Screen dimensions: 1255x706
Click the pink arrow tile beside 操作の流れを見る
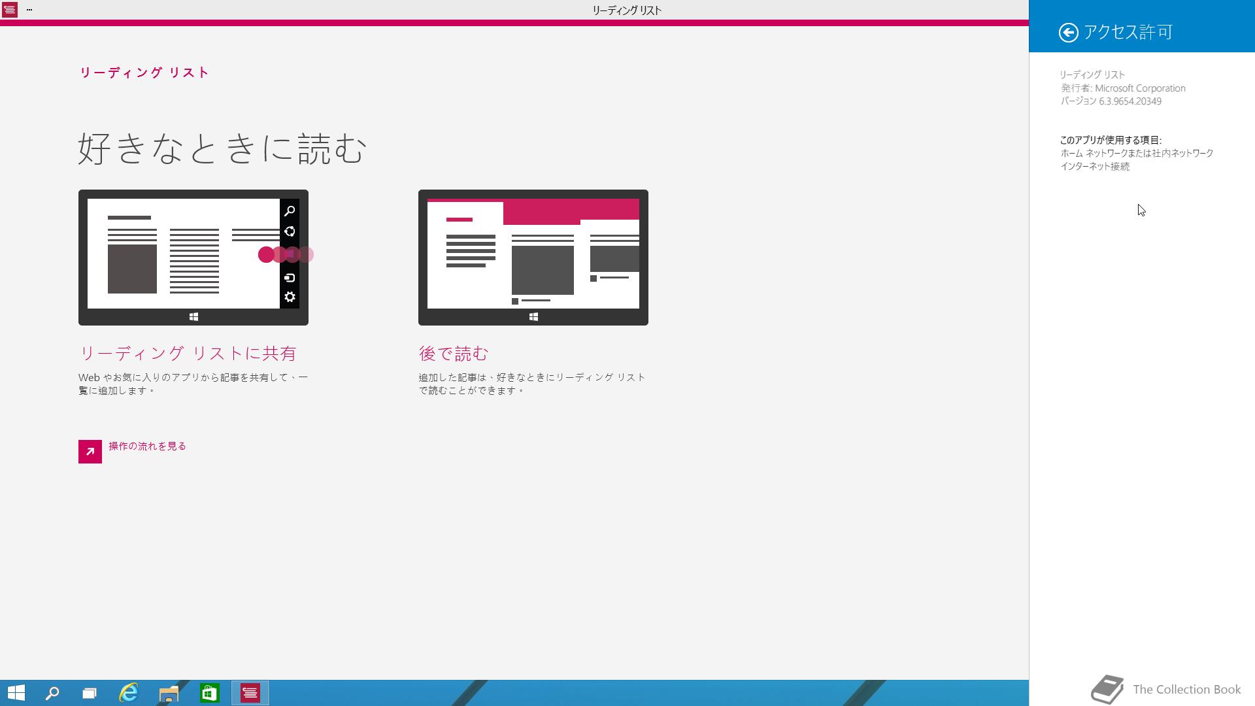(x=90, y=451)
